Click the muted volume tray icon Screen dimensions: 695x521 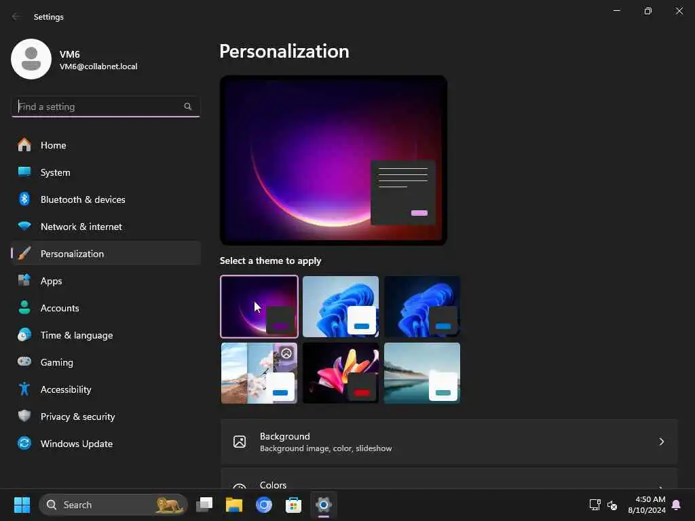612,505
